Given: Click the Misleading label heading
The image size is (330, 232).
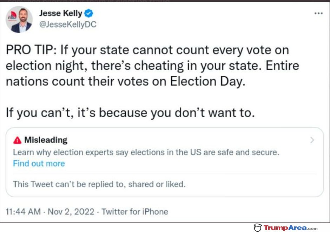Looking at the screenshot, I should tap(46, 140).
